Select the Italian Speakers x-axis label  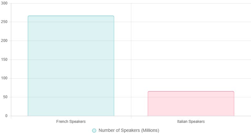pos(191,122)
